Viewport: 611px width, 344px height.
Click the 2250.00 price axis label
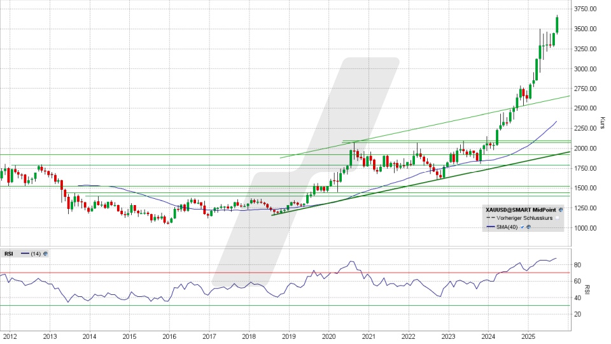click(x=586, y=128)
